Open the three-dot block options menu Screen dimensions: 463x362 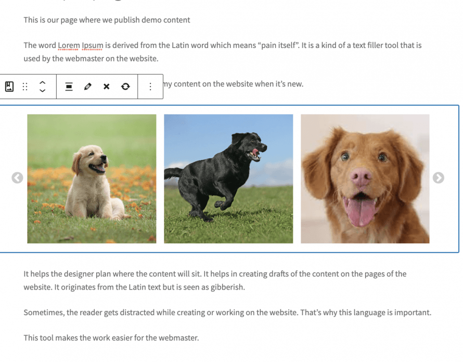click(x=150, y=86)
